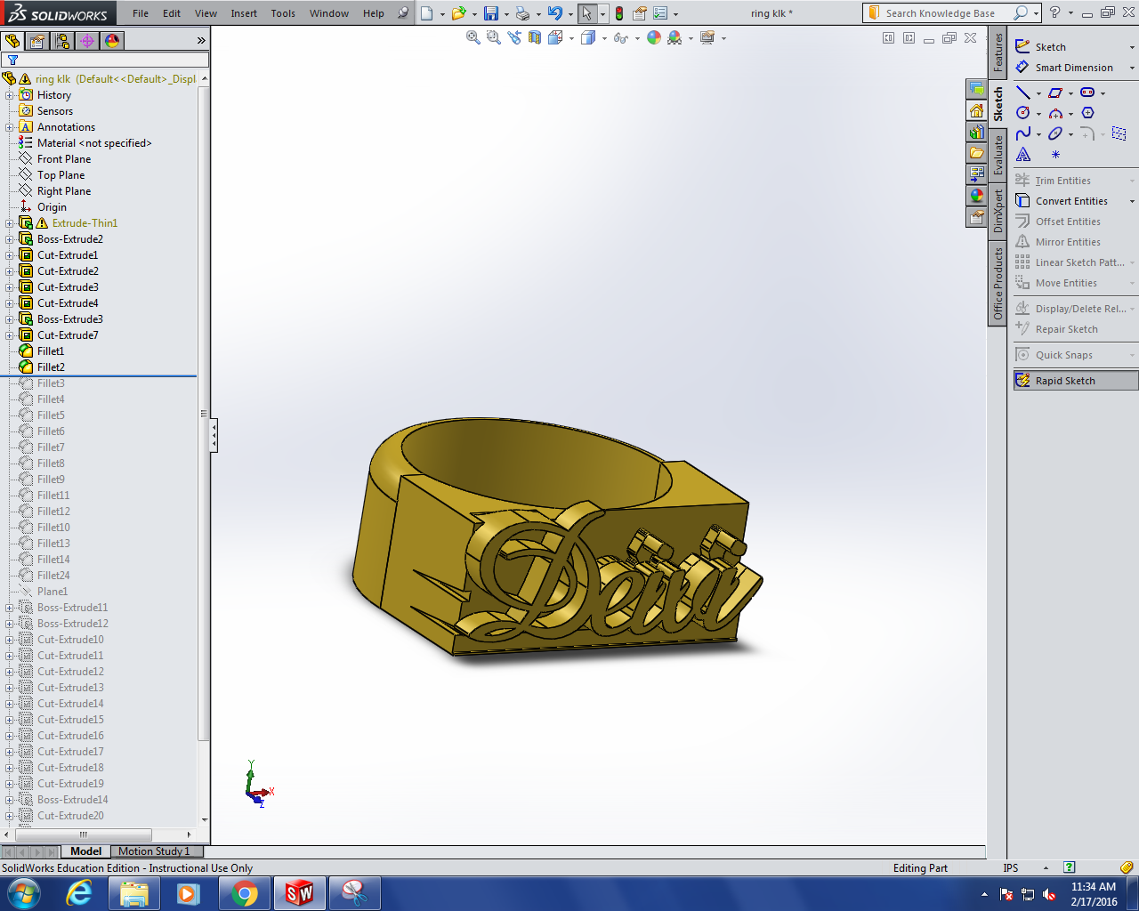Select Fillet2 in the feature tree
The width and height of the screenshot is (1139, 911).
pyautogui.click(x=51, y=367)
